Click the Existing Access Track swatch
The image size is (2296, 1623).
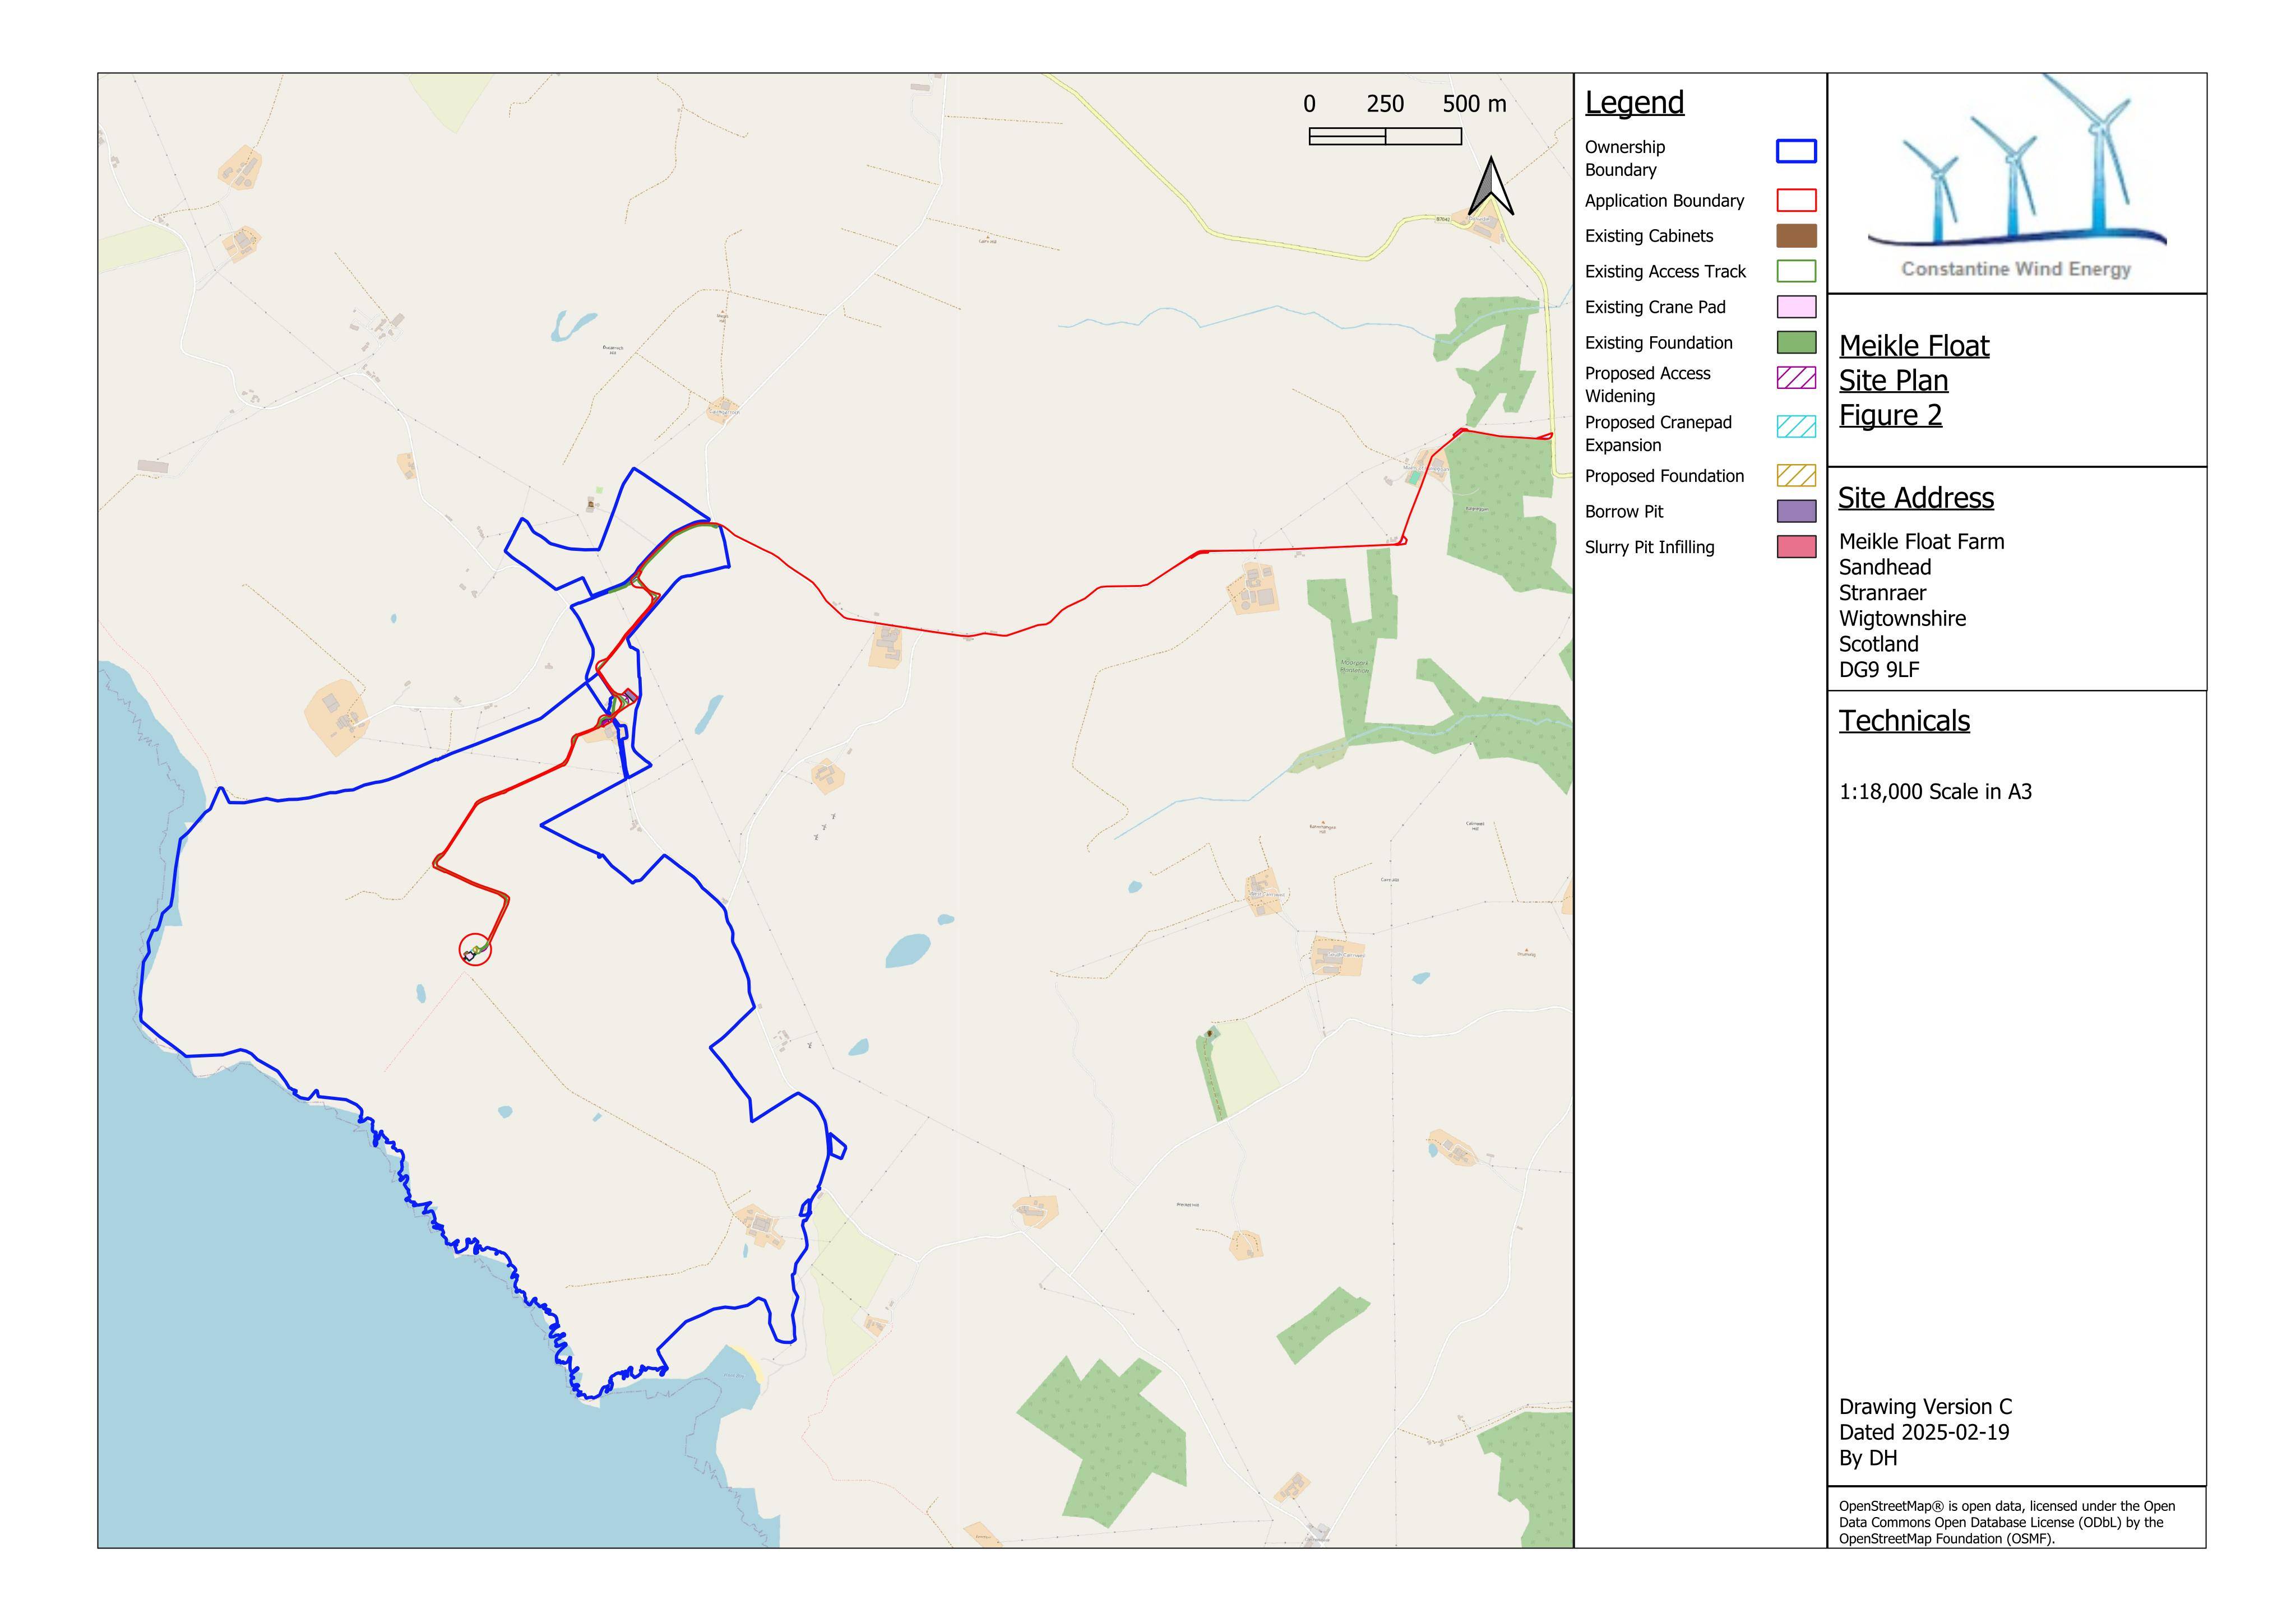(1796, 271)
